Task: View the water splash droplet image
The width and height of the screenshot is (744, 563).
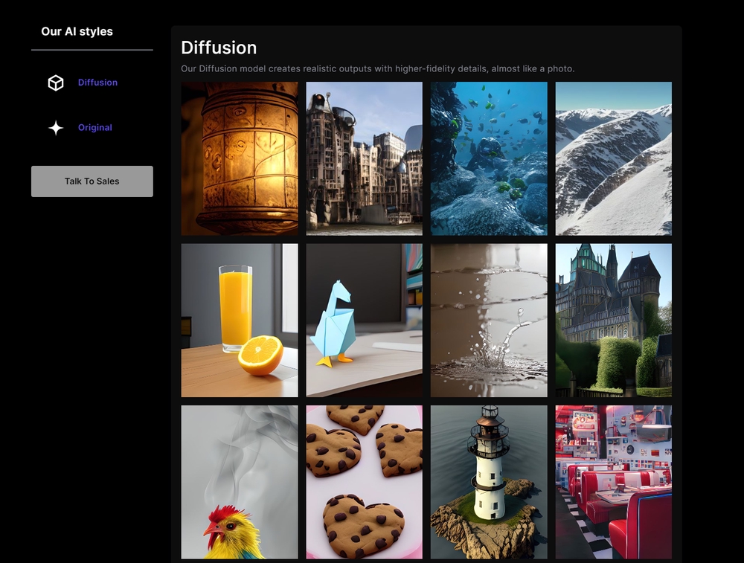Action: point(489,321)
